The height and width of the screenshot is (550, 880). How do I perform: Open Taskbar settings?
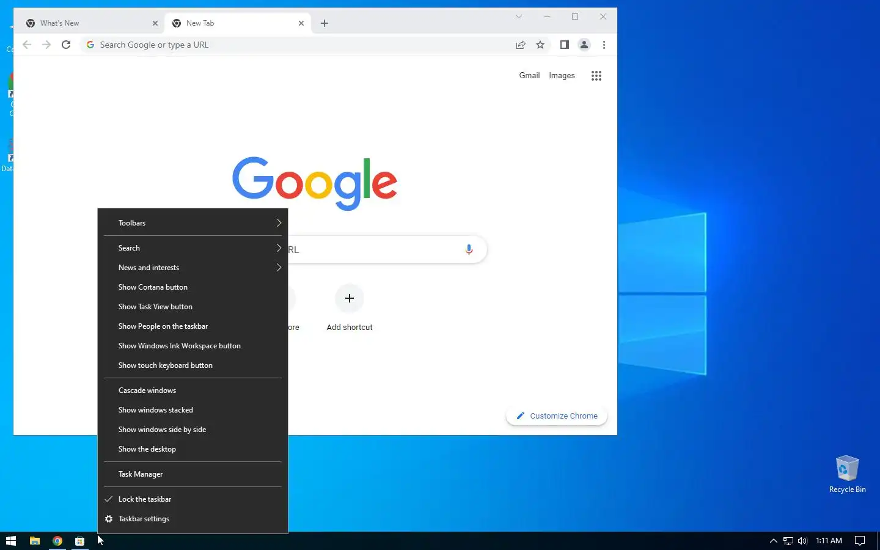193,519
